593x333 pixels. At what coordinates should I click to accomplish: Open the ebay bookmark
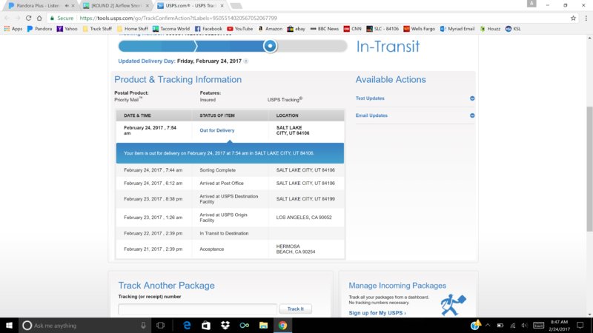point(296,29)
